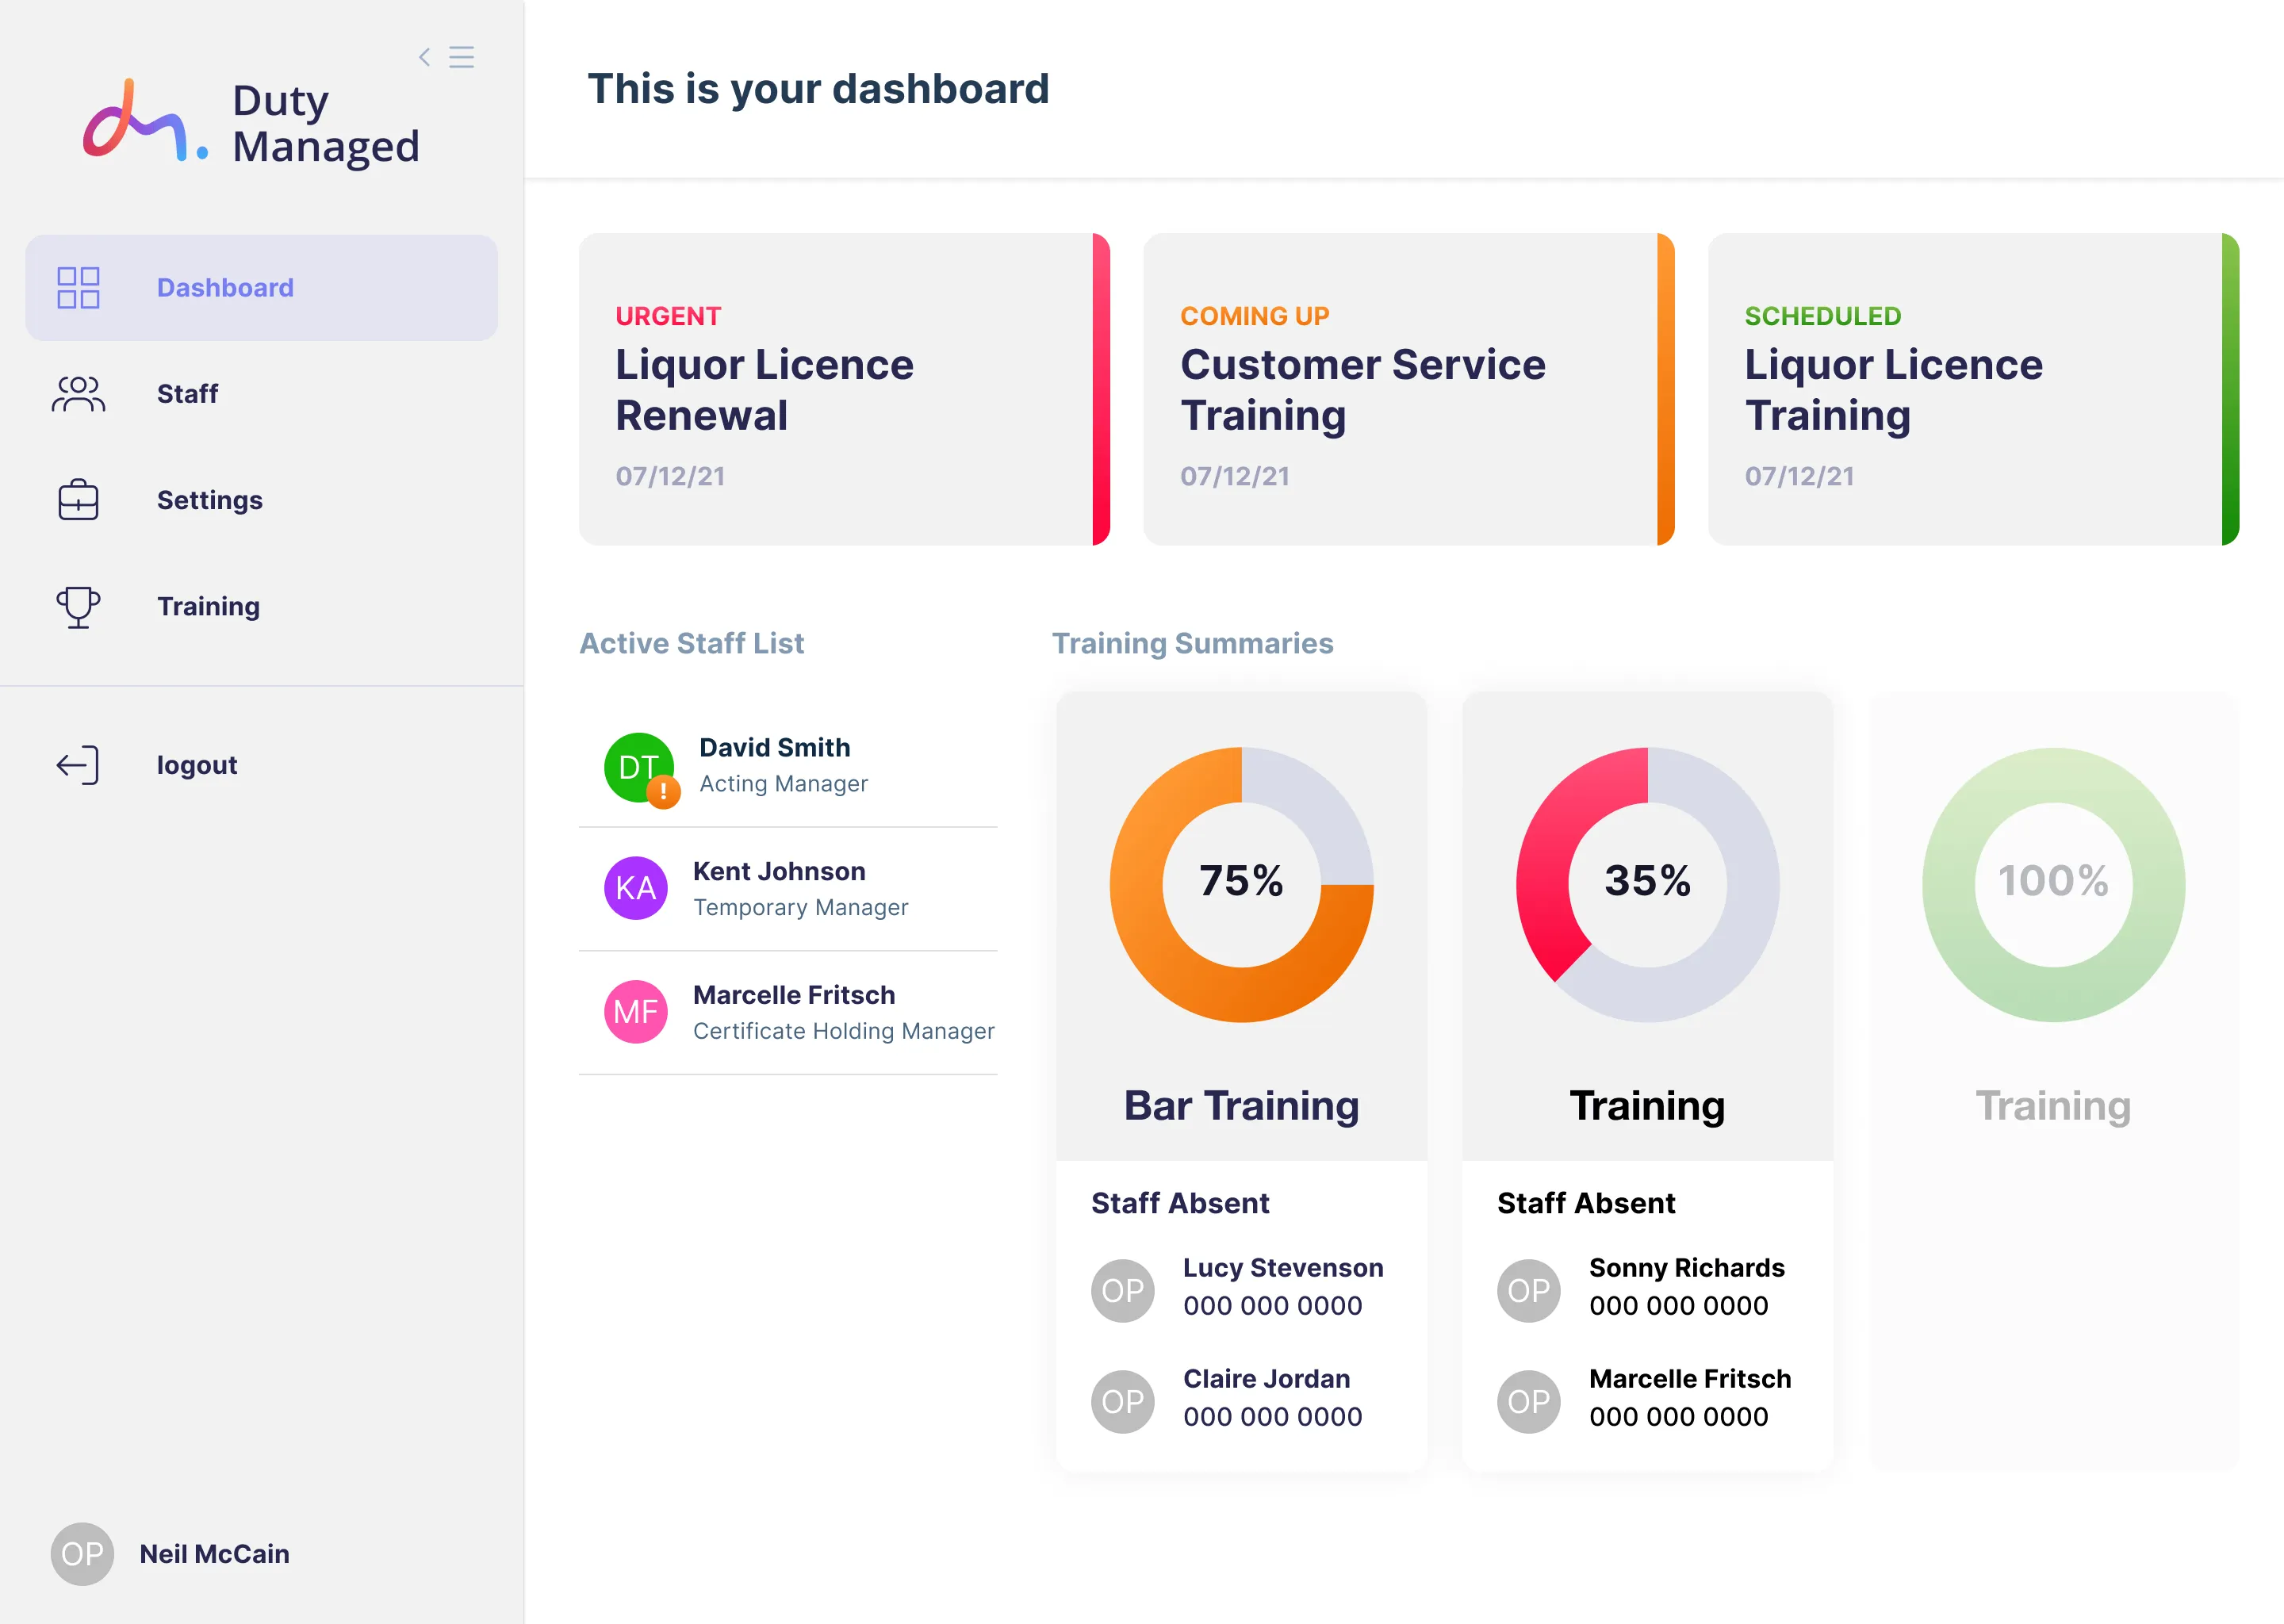This screenshot has width=2284, height=1624.
Task: Click Neil McCain's profile avatar
Action: click(x=80, y=1553)
